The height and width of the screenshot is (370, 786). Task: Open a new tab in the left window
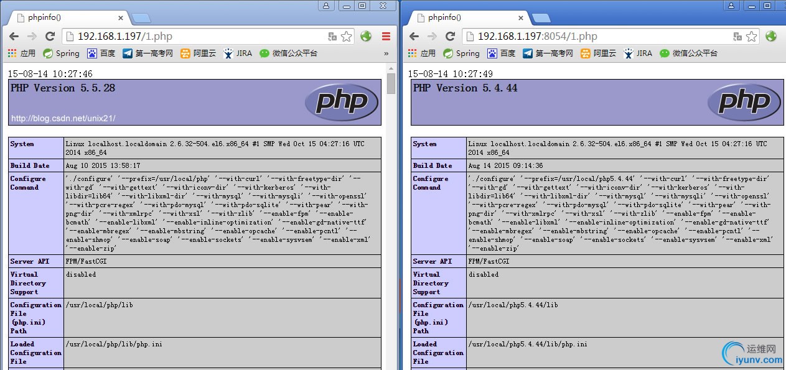(x=140, y=17)
